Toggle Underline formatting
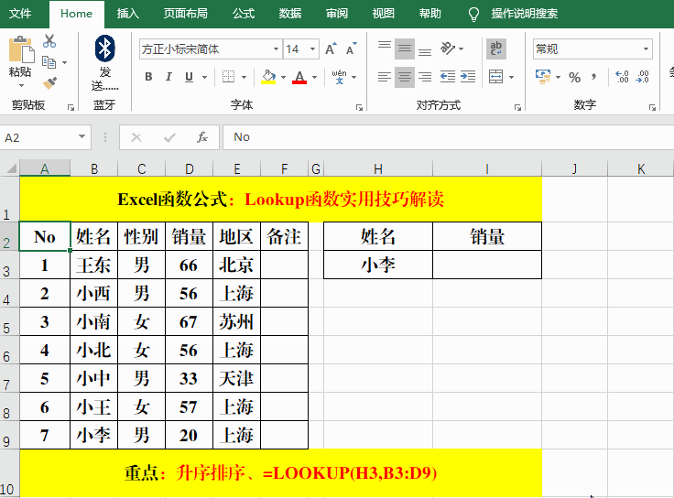This screenshot has width=674, height=498. click(x=189, y=77)
